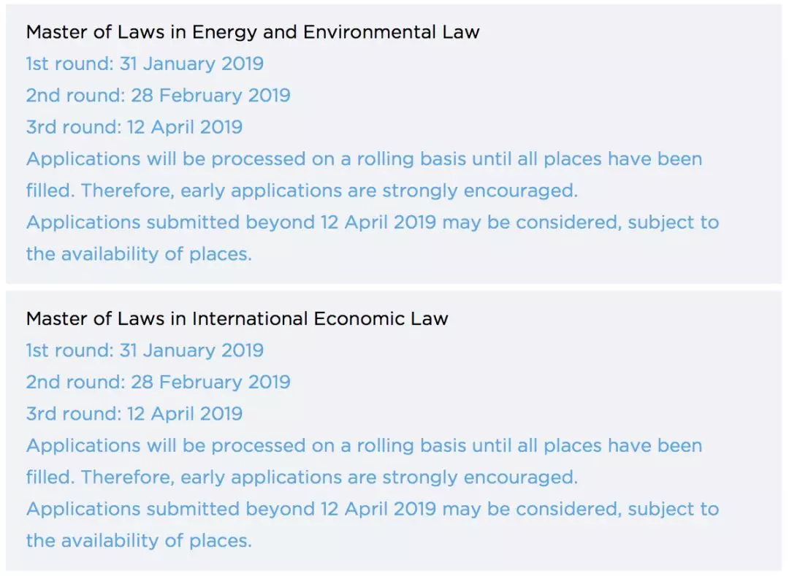789x576 pixels.
Task: Click 'early applications are strongly encouraged' under Energy law
Action: [x=379, y=191]
